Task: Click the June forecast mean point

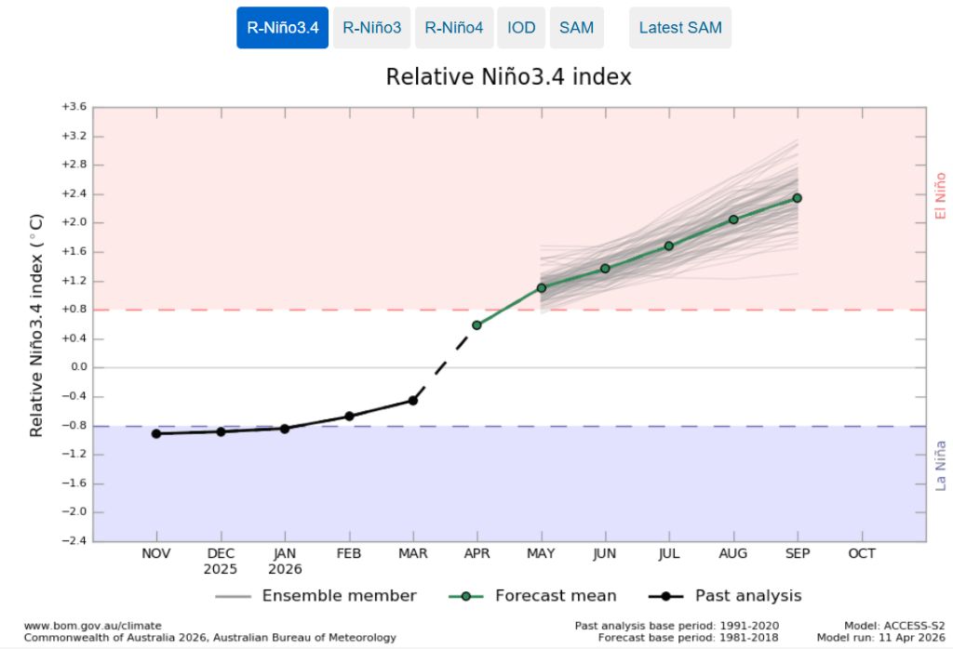Action: (x=605, y=268)
